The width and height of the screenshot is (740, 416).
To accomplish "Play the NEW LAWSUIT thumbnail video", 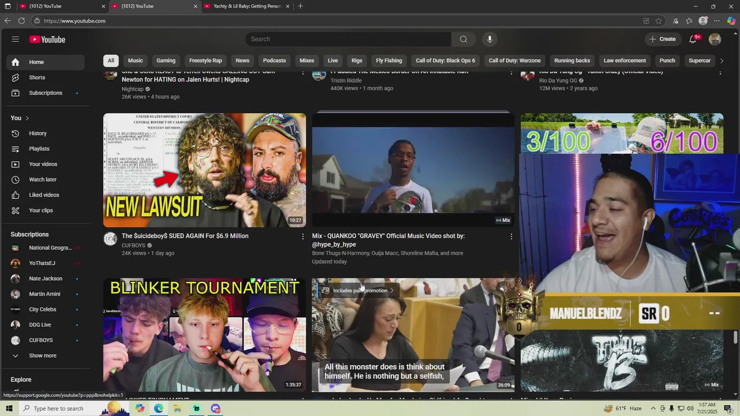I will coord(205,170).
